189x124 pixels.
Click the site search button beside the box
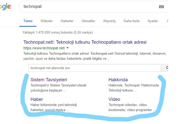[165, 68]
